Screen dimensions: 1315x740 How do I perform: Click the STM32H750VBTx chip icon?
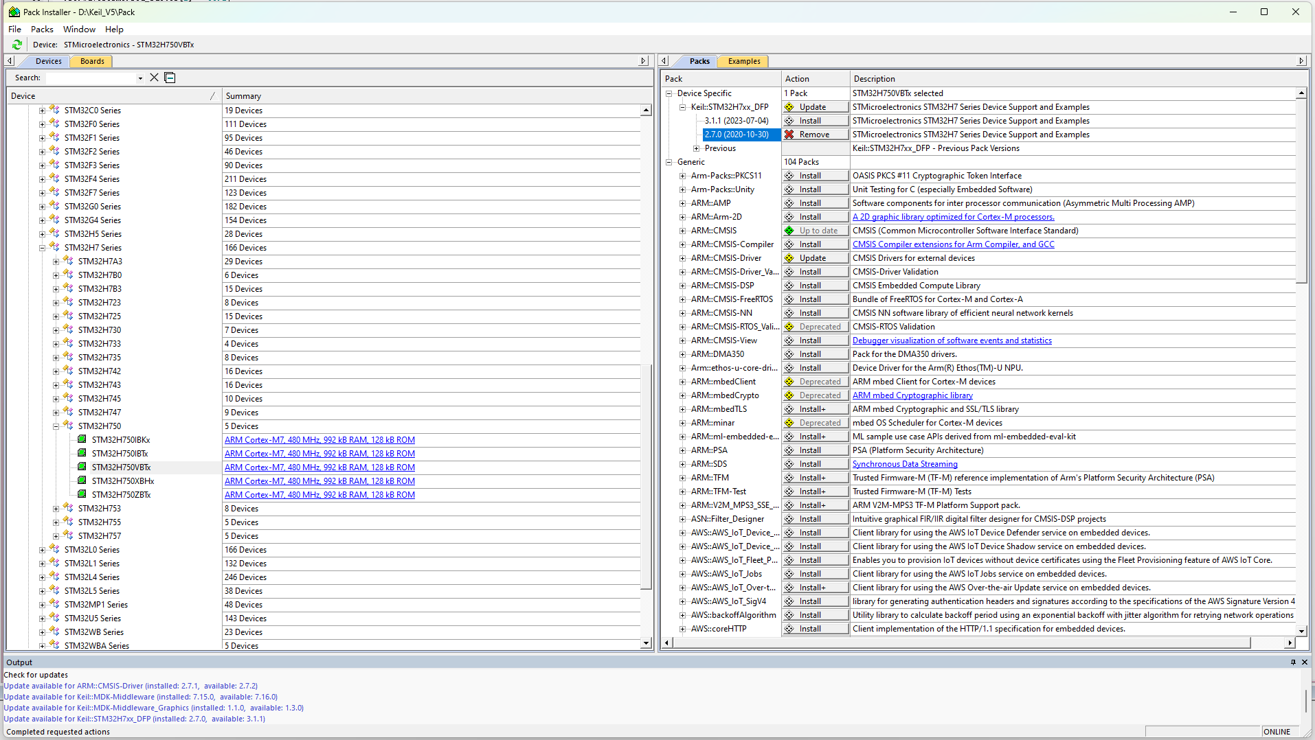(82, 467)
